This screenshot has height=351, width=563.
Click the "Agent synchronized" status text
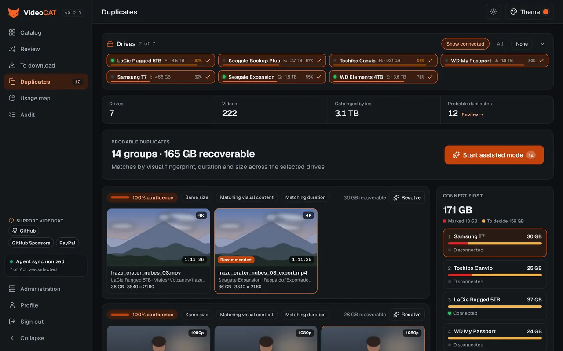[x=40, y=261]
